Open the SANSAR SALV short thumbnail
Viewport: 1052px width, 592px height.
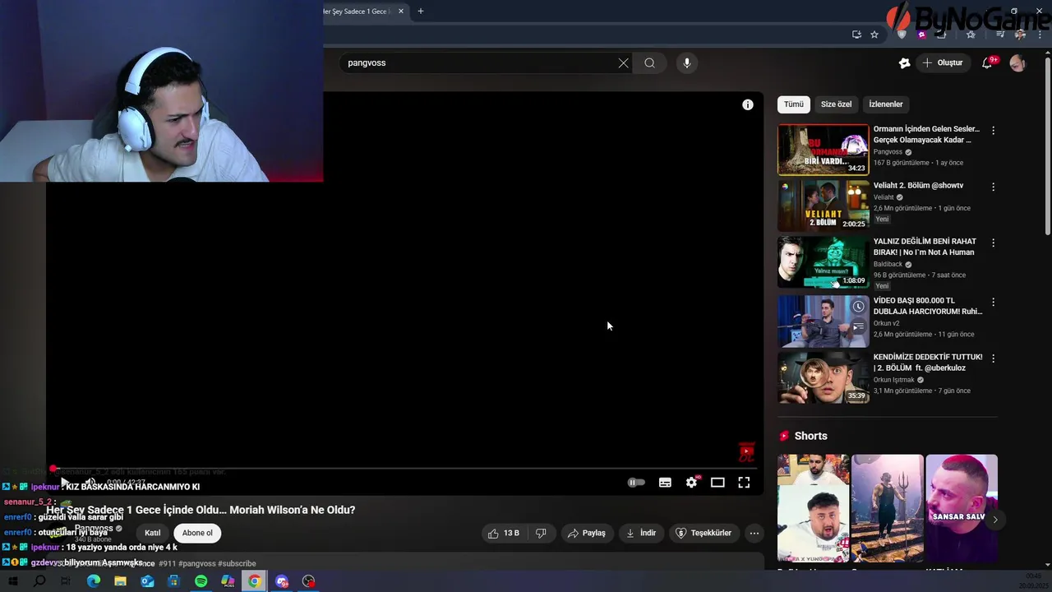click(x=962, y=508)
